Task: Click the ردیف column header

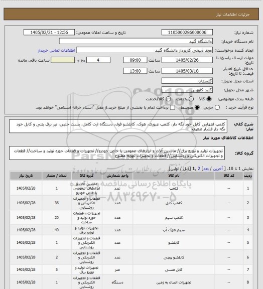Action: click(x=248, y=176)
